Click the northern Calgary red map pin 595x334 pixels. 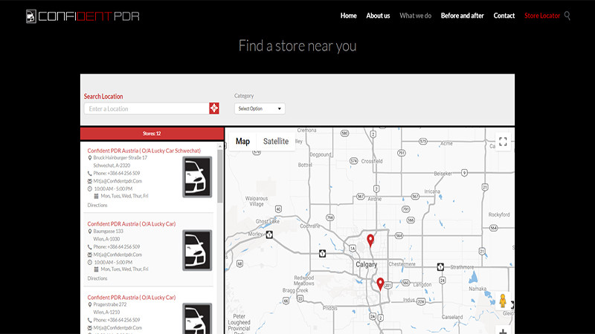(x=370, y=240)
